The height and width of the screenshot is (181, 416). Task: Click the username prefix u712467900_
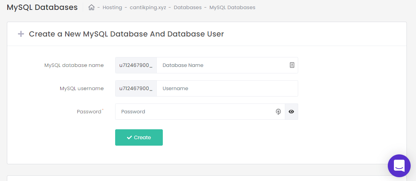(136, 89)
